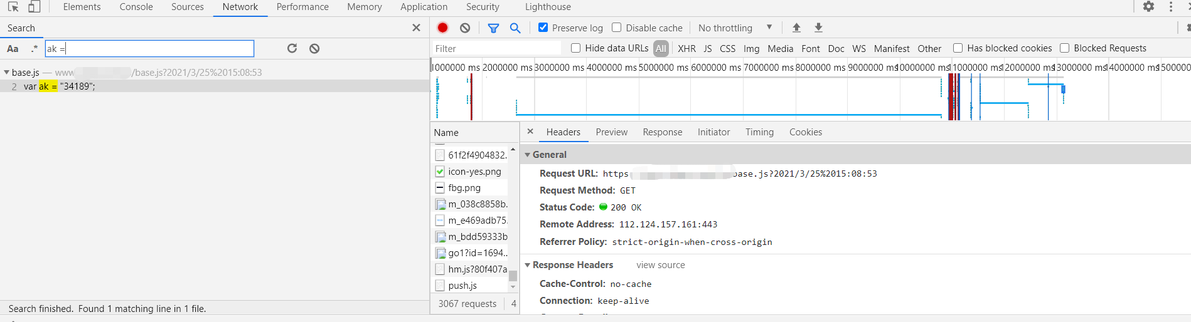This screenshot has height=322, width=1191.
Task: Toggle the network filter funnel icon
Action: click(493, 28)
